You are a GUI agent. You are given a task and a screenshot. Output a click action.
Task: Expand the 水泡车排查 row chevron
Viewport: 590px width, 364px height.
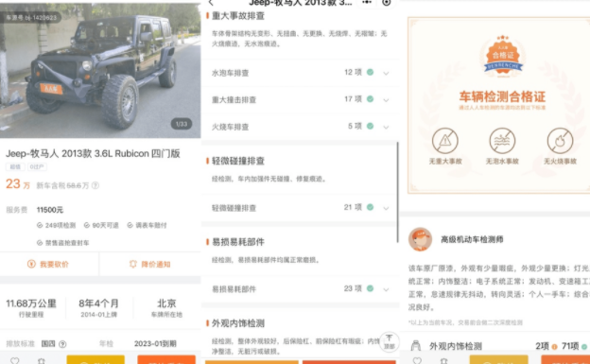click(386, 73)
